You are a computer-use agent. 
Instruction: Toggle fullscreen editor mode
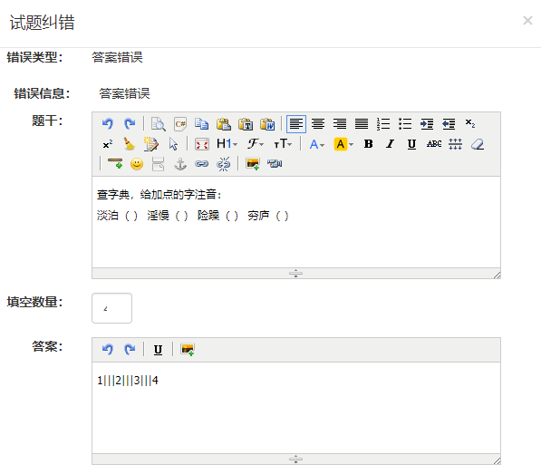tap(202, 144)
